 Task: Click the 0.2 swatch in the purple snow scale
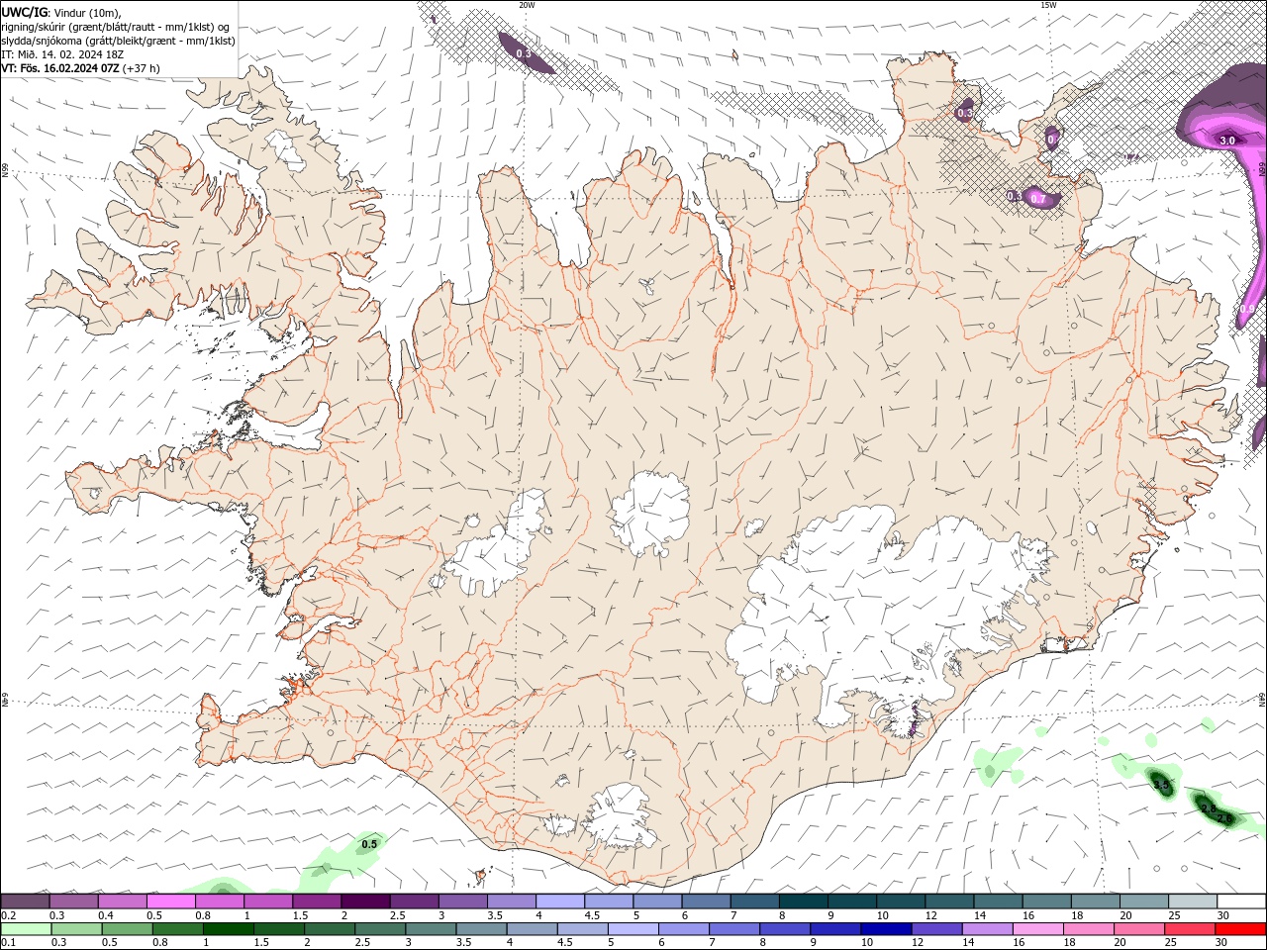point(25,902)
